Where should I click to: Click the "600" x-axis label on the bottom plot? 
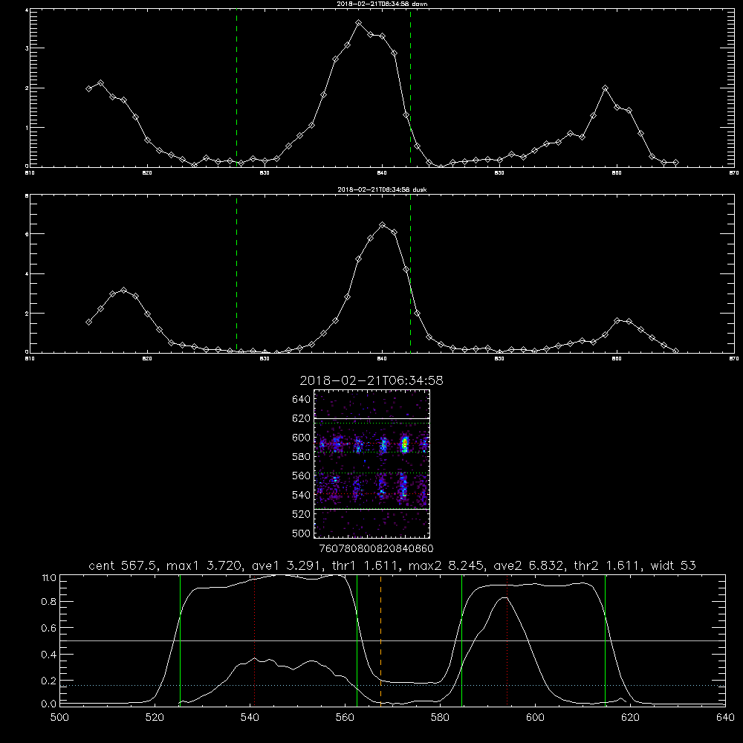click(535, 718)
